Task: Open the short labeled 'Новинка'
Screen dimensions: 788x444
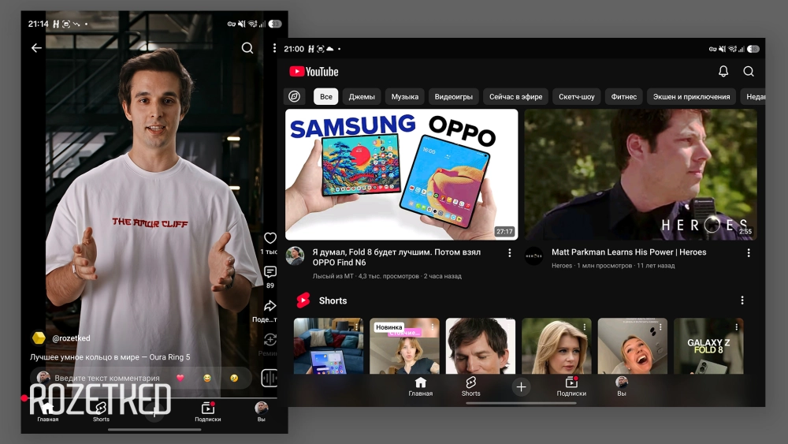Action: click(x=404, y=346)
